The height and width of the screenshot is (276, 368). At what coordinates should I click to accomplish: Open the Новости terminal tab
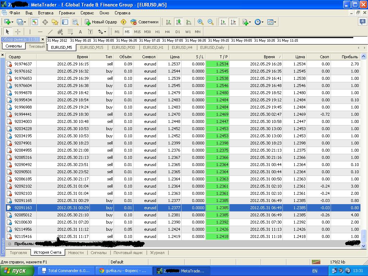[x=76, y=253]
